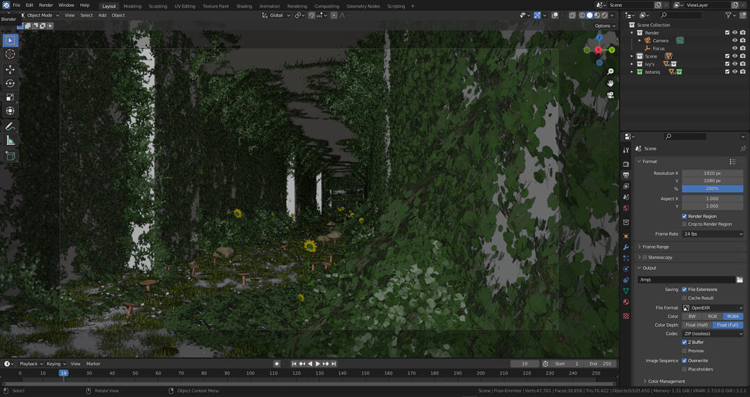
Task: Open the Modifiers wrench properties tab
Action: (626, 247)
